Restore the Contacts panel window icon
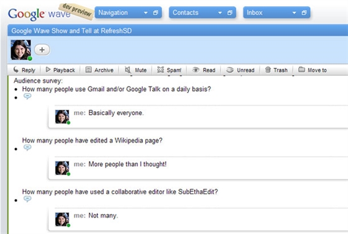 230,12
